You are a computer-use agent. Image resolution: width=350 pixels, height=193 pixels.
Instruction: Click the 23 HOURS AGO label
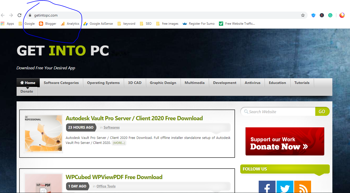pyautogui.click(x=81, y=127)
